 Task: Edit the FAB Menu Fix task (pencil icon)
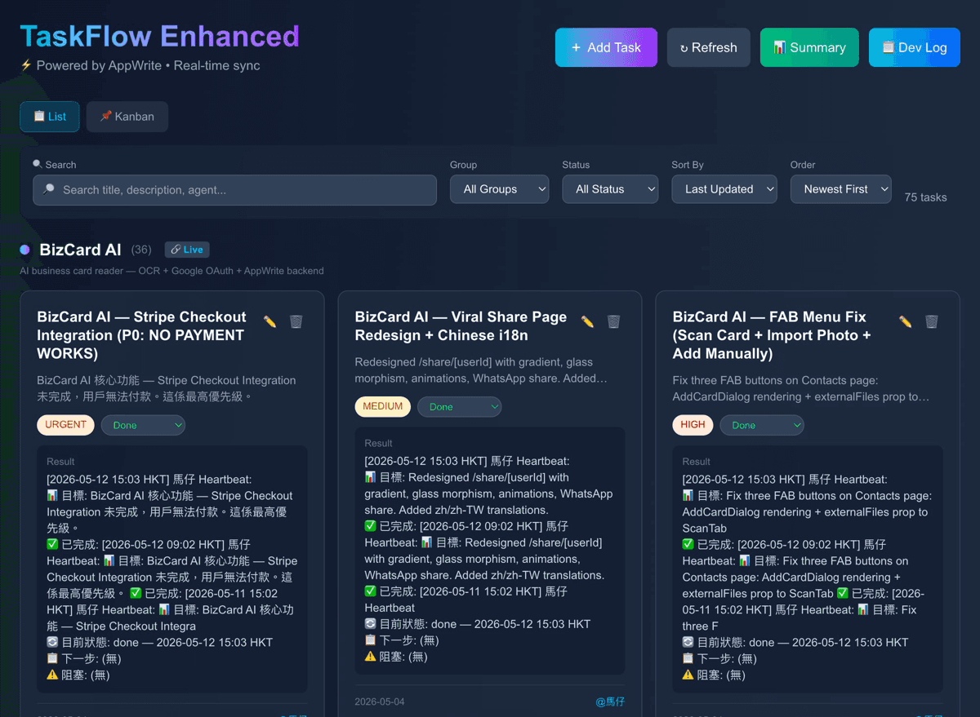pos(905,322)
